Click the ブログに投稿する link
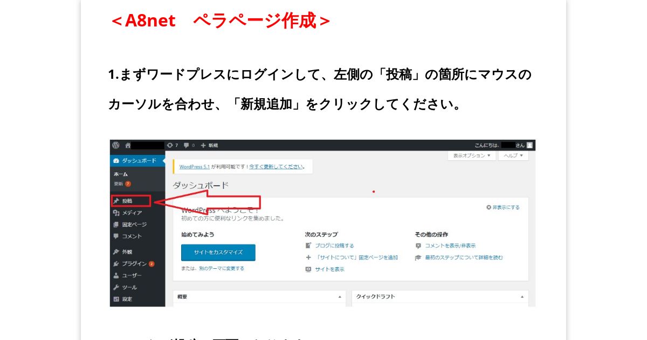Screen dimensions: 647x340 [x=334, y=246]
